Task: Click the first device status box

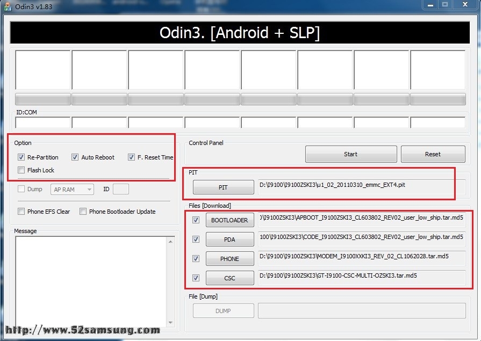Action: pos(43,70)
